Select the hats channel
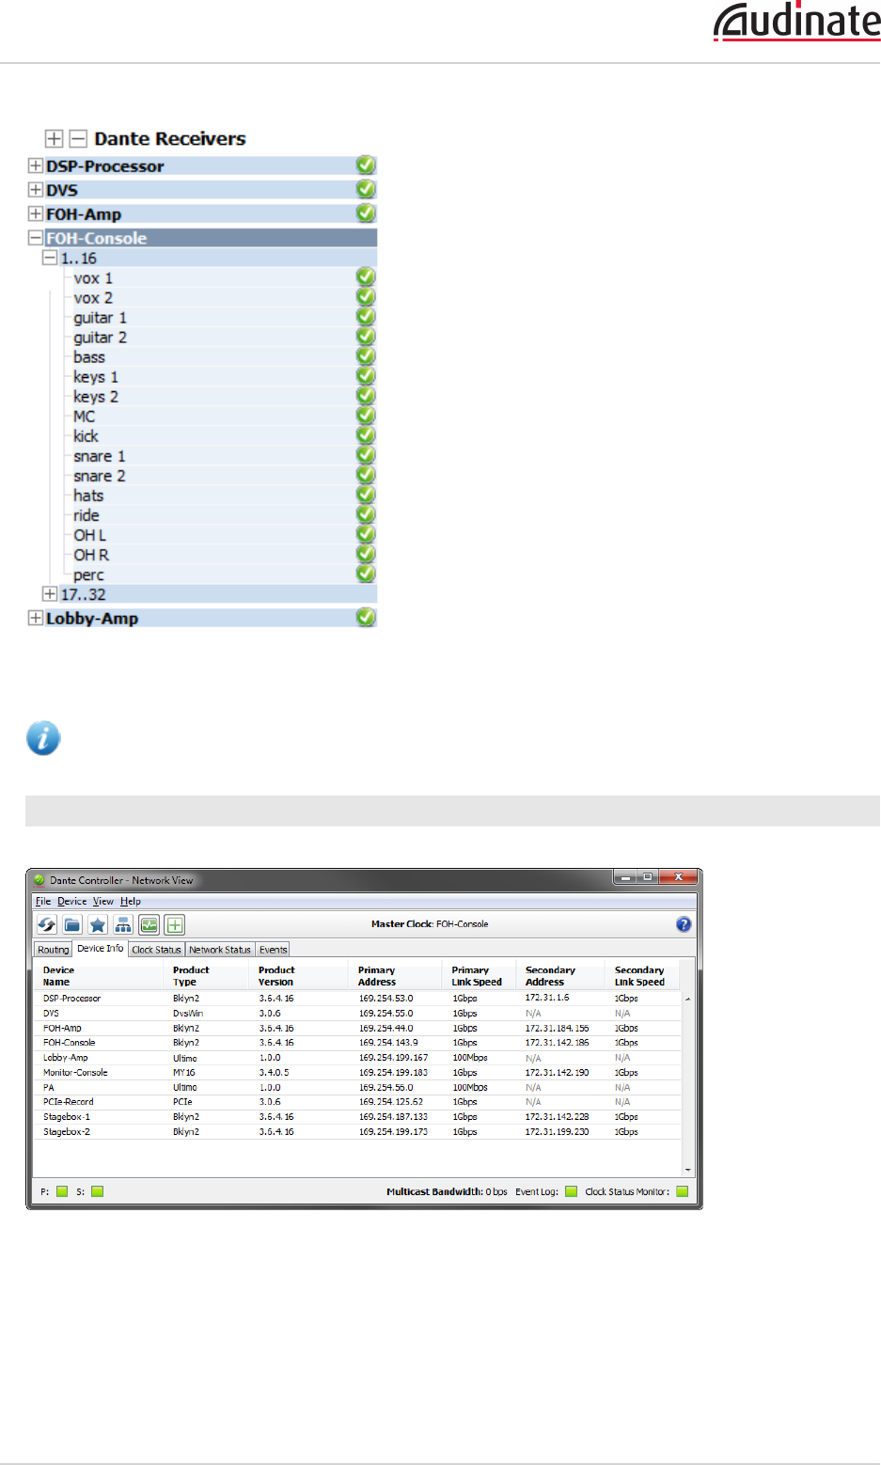 (x=88, y=495)
